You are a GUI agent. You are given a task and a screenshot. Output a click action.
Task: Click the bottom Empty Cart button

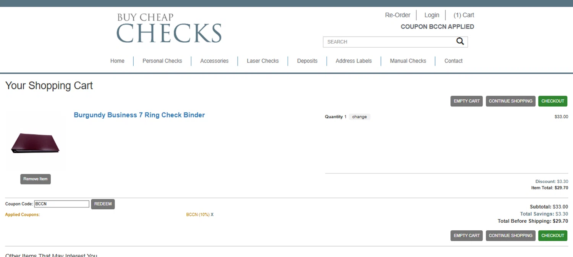pos(466,236)
